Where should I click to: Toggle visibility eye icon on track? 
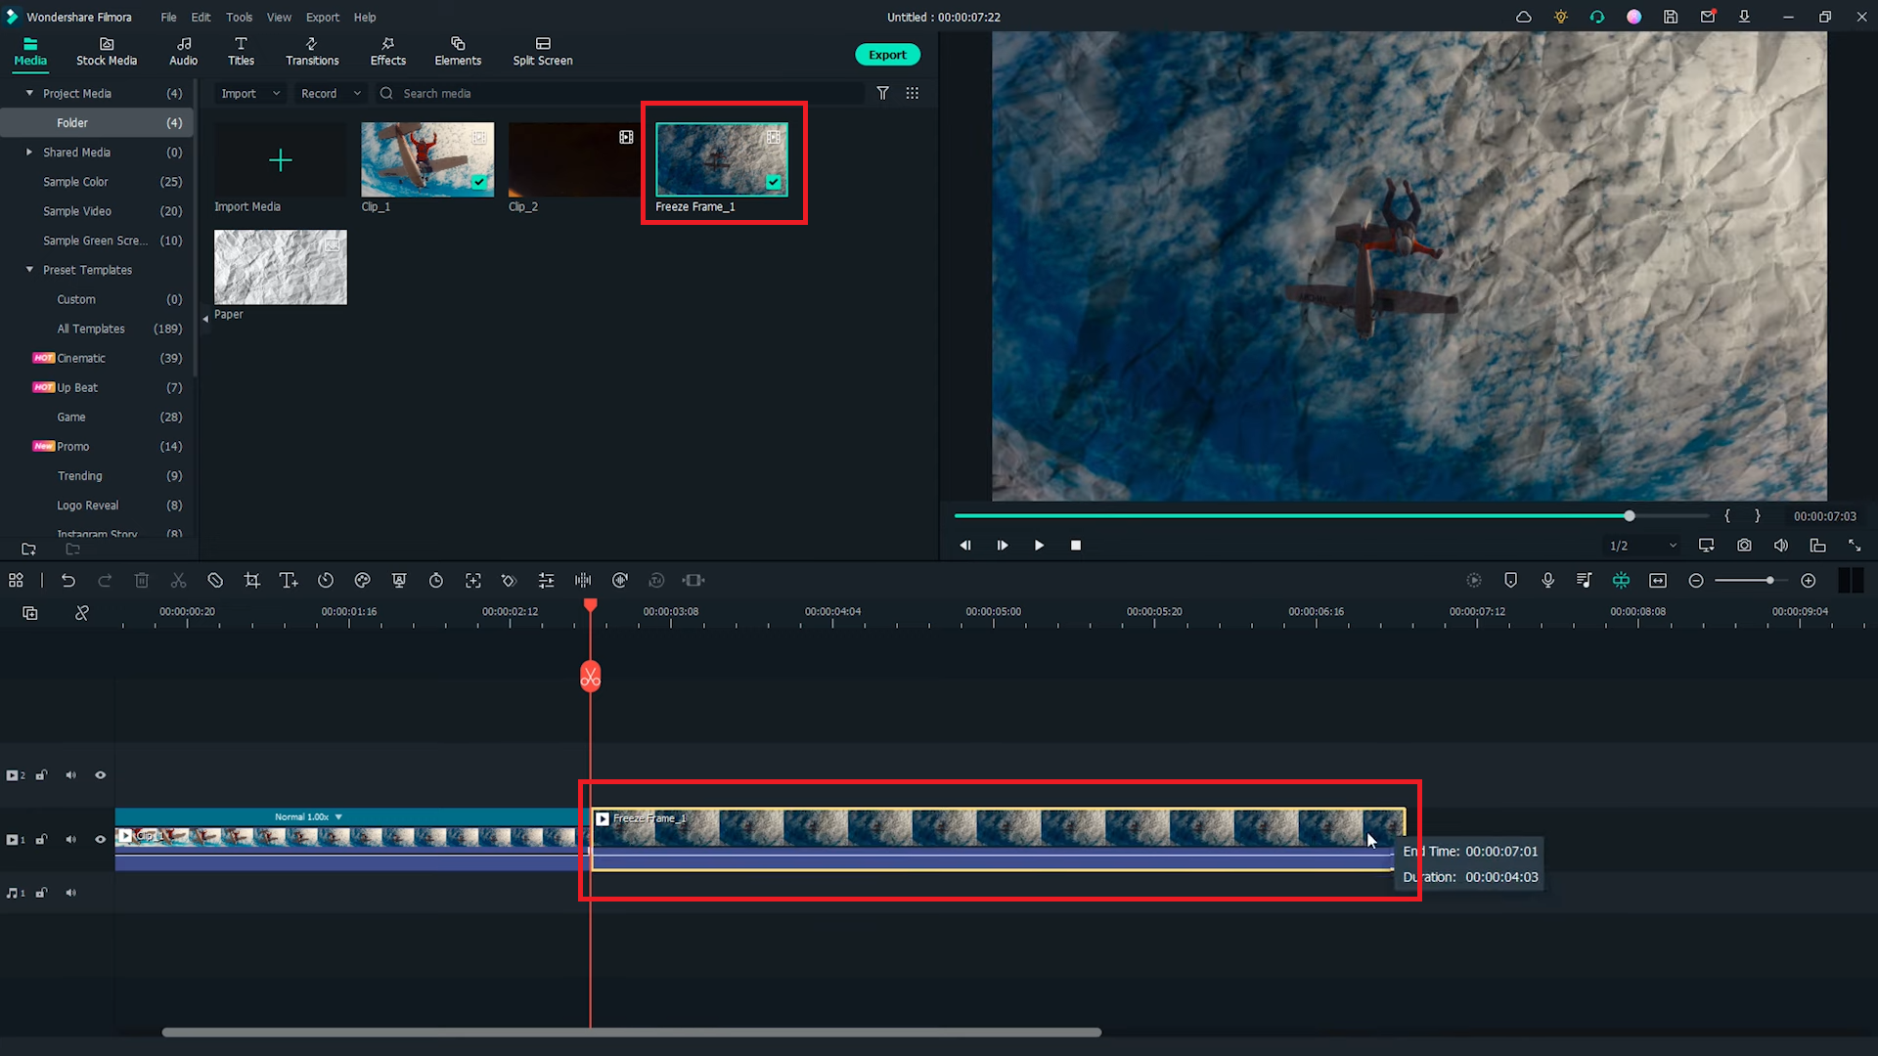coord(101,839)
